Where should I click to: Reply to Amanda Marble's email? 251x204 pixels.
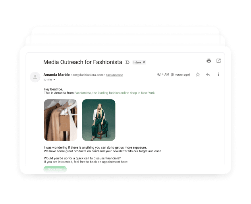coord(208,75)
